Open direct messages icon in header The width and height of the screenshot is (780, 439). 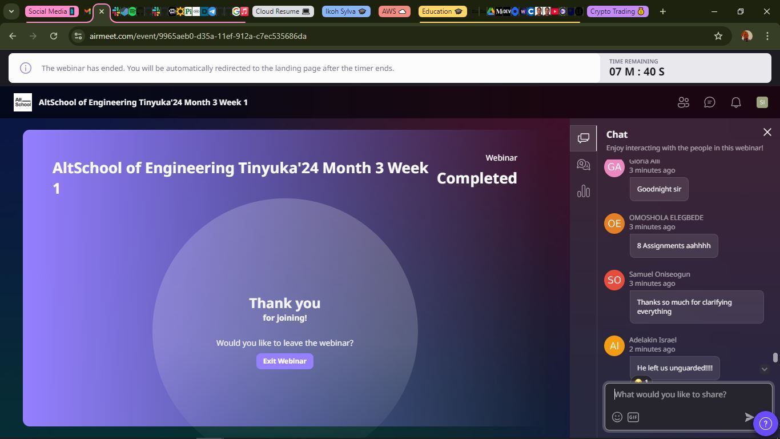pos(709,102)
